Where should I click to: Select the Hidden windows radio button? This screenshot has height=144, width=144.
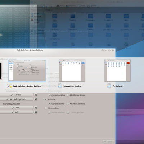pyautogui.click(x=68, y=112)
